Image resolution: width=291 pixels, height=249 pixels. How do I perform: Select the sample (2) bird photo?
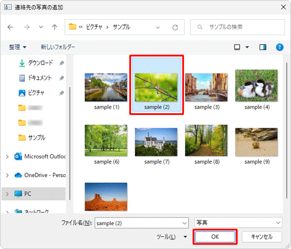157,85
